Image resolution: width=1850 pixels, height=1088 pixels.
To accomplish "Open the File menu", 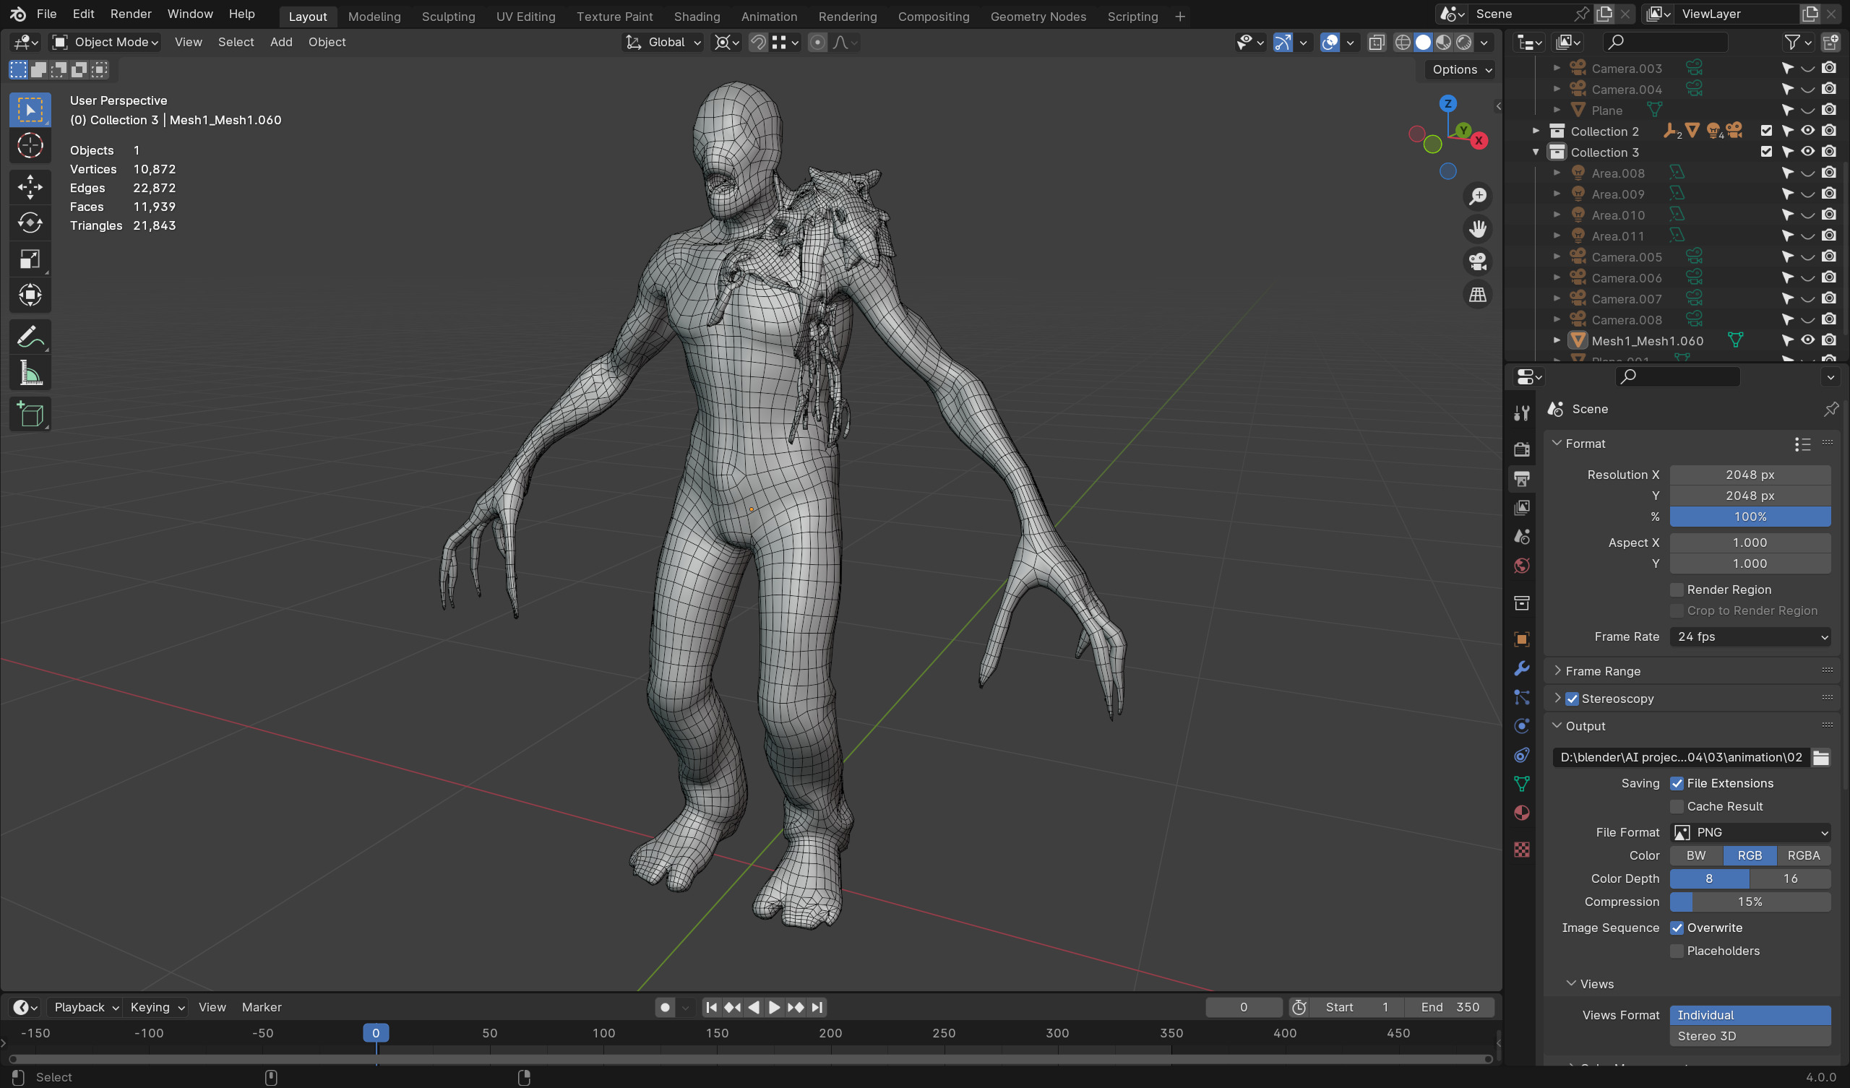I will pyautogui.click(x=46, y=14).
